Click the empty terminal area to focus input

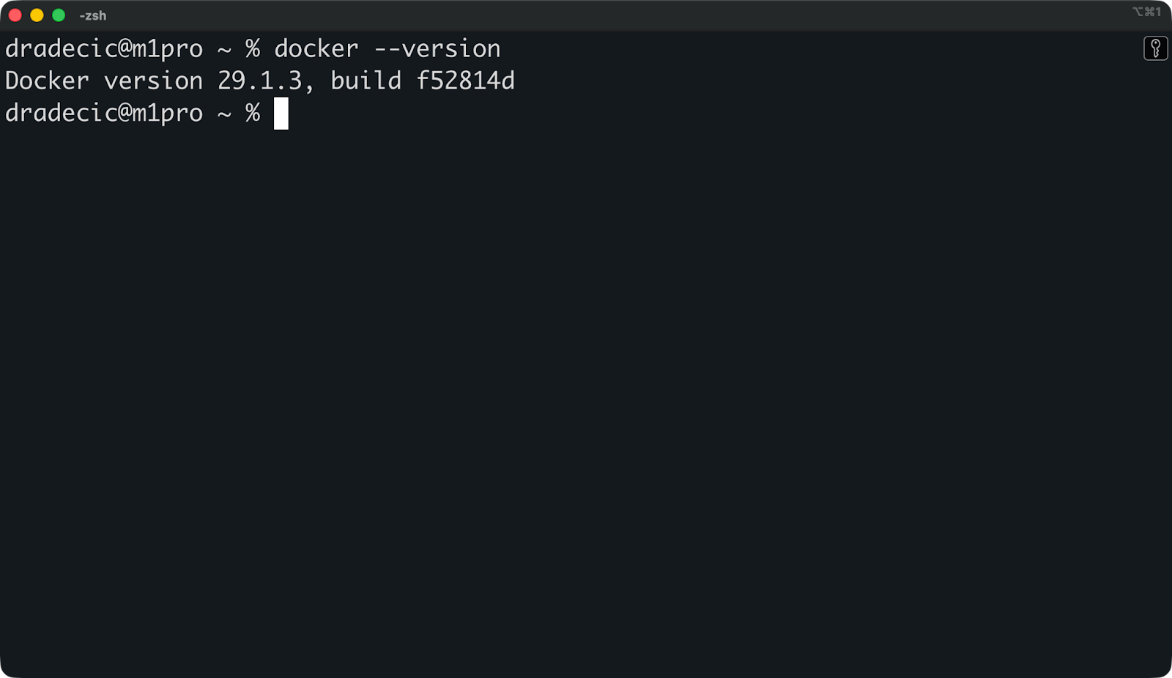[x=586, y=366]
